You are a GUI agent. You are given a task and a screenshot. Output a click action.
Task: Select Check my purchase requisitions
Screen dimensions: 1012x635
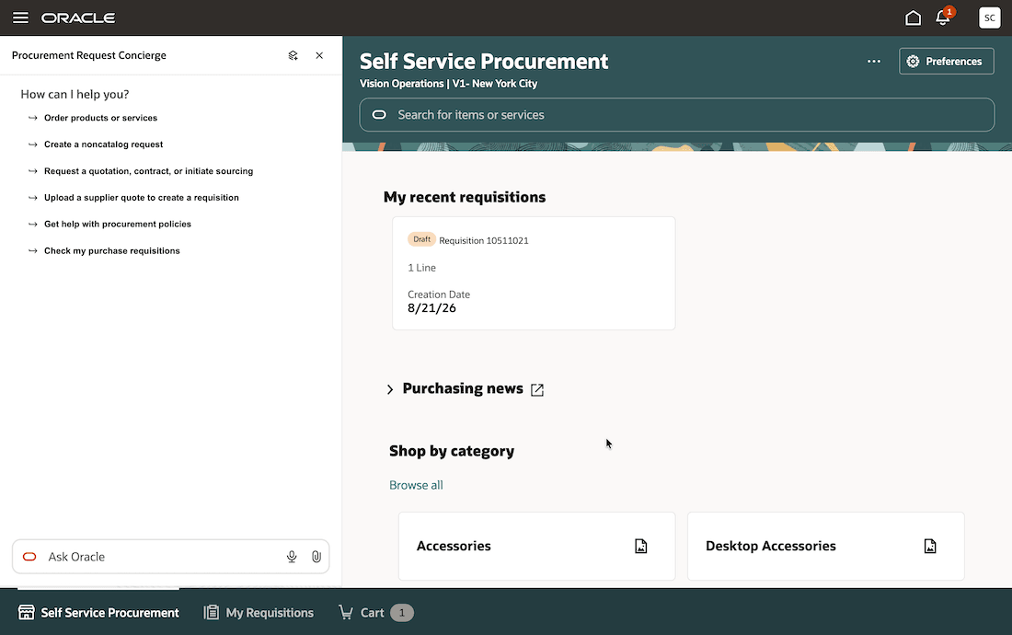(111, 251)
